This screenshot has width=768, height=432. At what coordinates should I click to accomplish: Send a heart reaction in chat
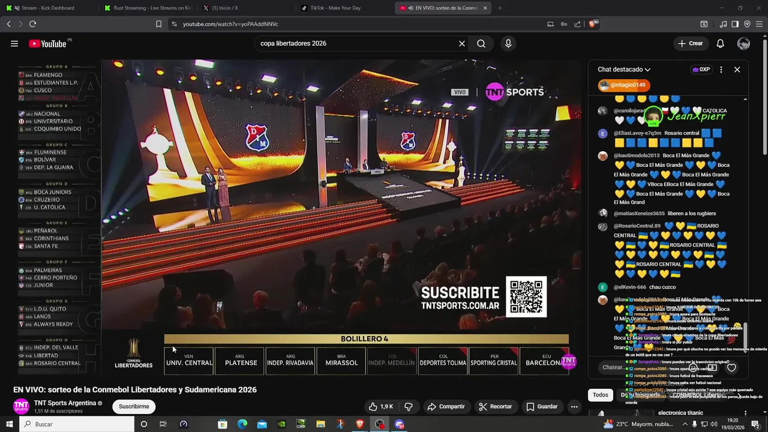(731, 367)
